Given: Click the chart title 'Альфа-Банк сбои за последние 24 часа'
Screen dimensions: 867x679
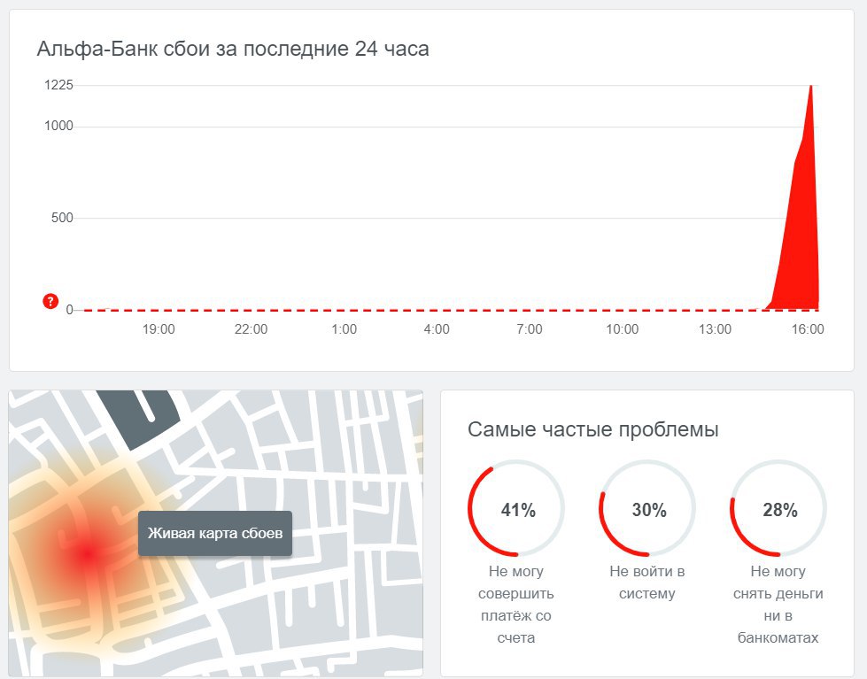Looking at the screenshot, I should coord(233,49).
